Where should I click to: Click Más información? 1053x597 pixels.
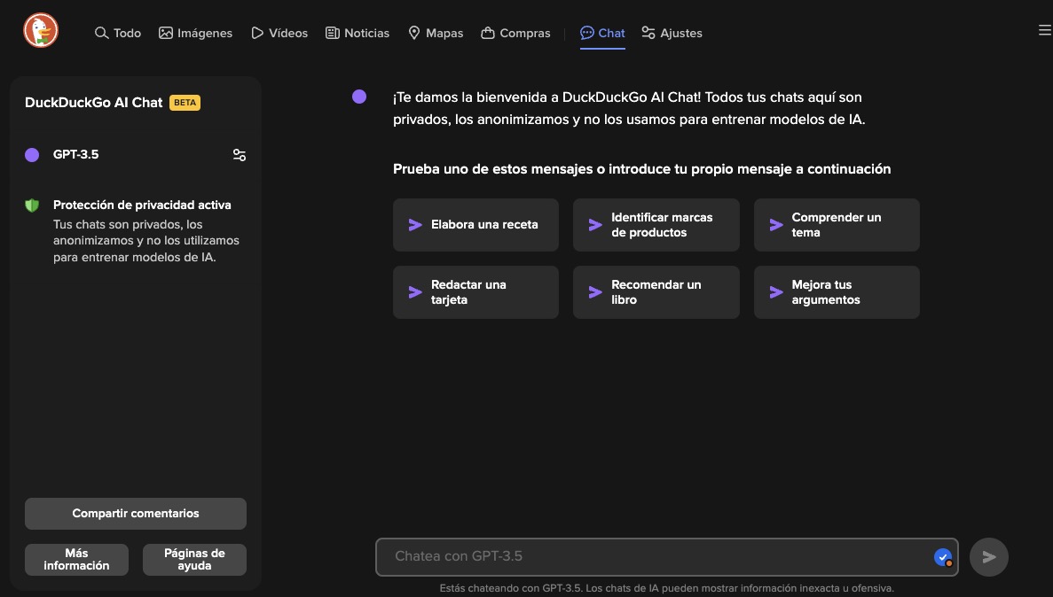click(x=76, y=559)
